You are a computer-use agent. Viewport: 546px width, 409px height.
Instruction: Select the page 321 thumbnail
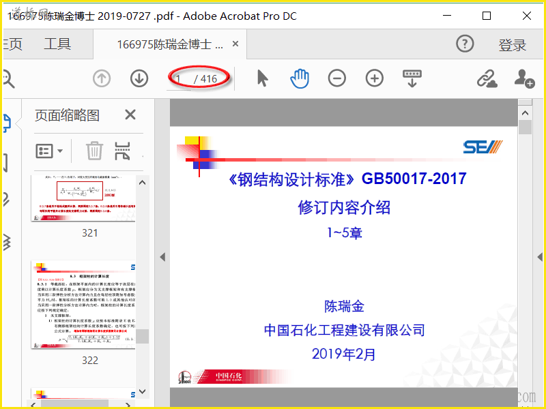(x=83, y=198)
